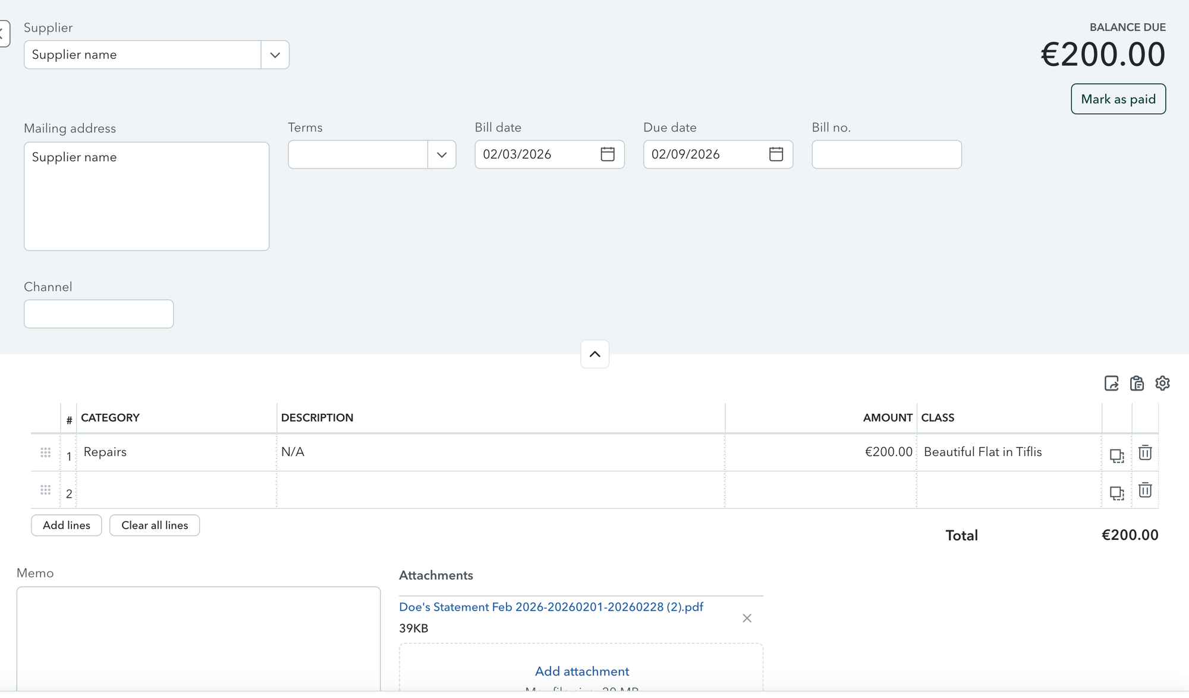1189x698 pixels.
Task: Delete line 2 with trash icon
Action: (x=1145, y=490)
